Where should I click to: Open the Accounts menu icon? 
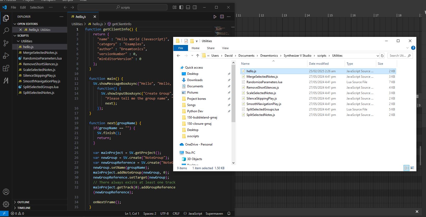[6, 192]
